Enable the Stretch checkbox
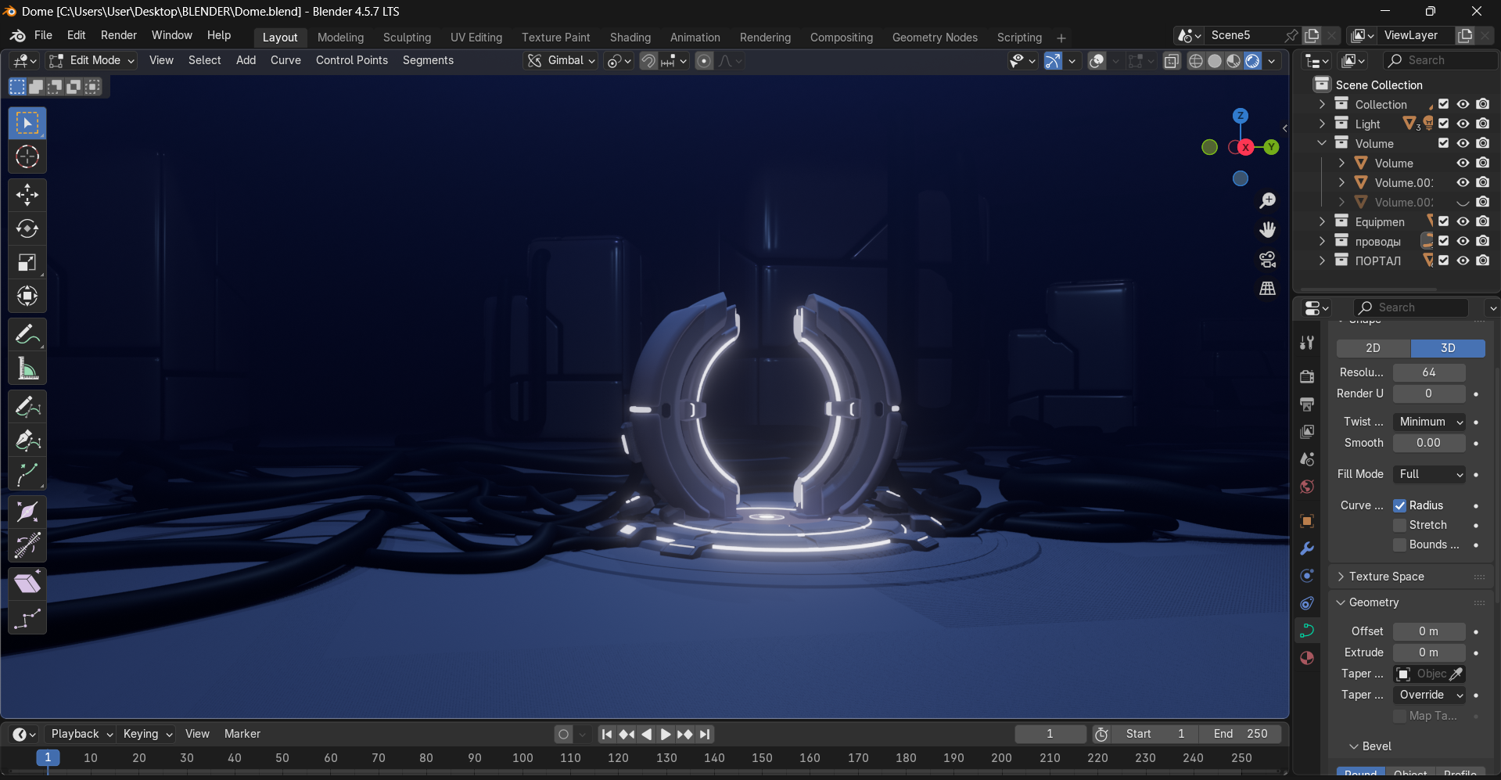The width and height of the screenshot is (1501, 780). tap(1400, 525)
